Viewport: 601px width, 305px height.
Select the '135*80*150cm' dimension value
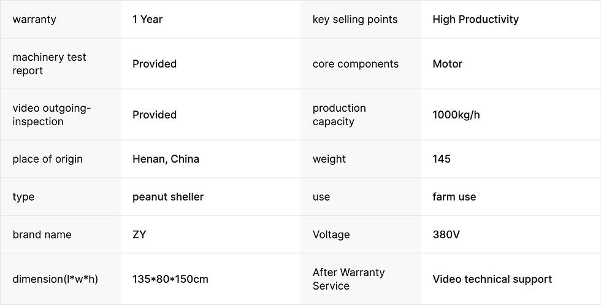click(170, 279)
